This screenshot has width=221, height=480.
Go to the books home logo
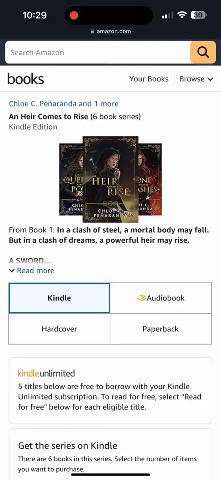(26, 79)
